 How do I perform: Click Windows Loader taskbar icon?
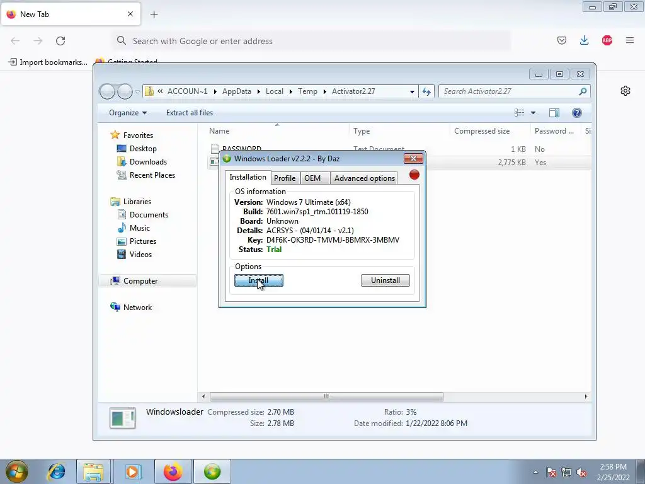pos(212,471)
